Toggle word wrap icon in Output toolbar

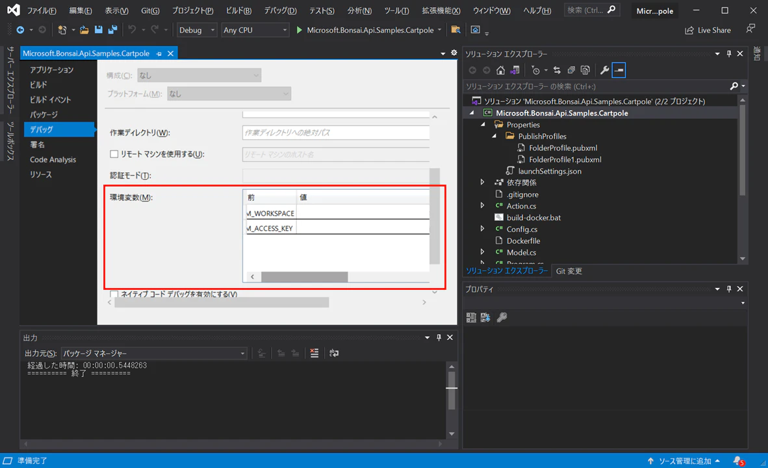(x=334, y=353)
